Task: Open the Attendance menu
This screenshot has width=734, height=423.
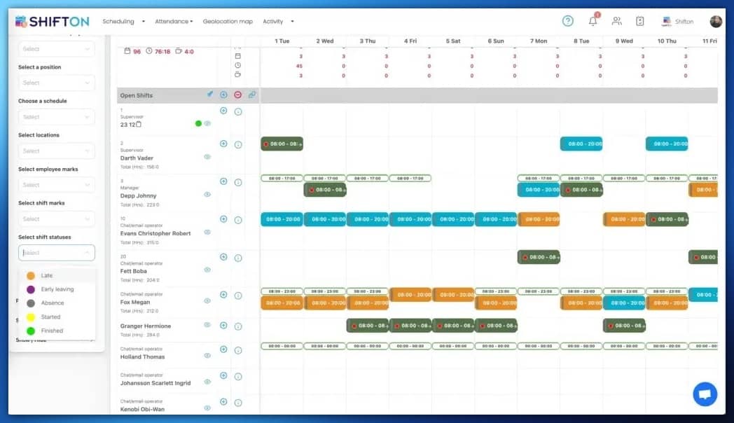Action: pyautogui.click(x=172, y=21)
